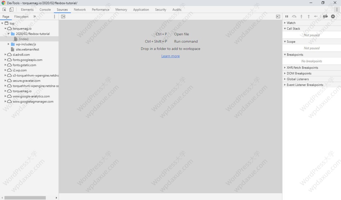Expand the fonts.googleapis.com domain arrow
341x200 pixels.
pyautogui.click(x=5, y=60)
